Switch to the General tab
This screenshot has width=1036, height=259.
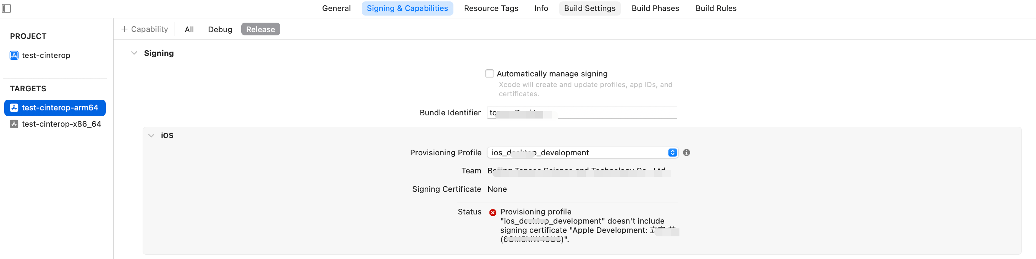click(x=336, y=8)
